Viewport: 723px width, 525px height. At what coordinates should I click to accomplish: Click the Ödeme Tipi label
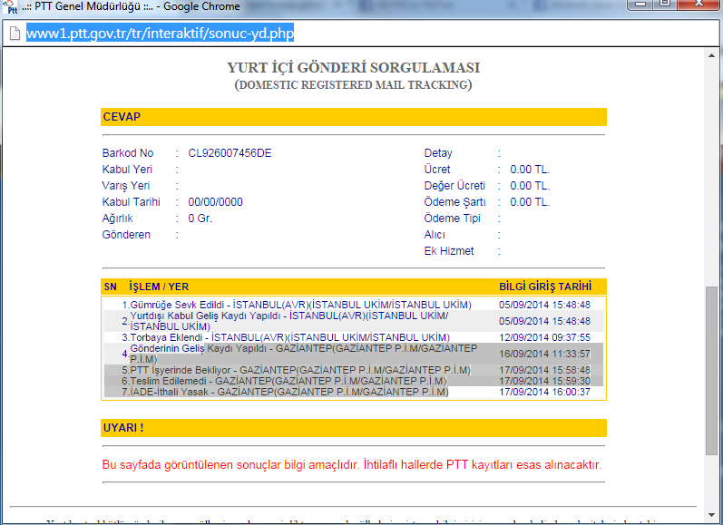click(453, 219)
